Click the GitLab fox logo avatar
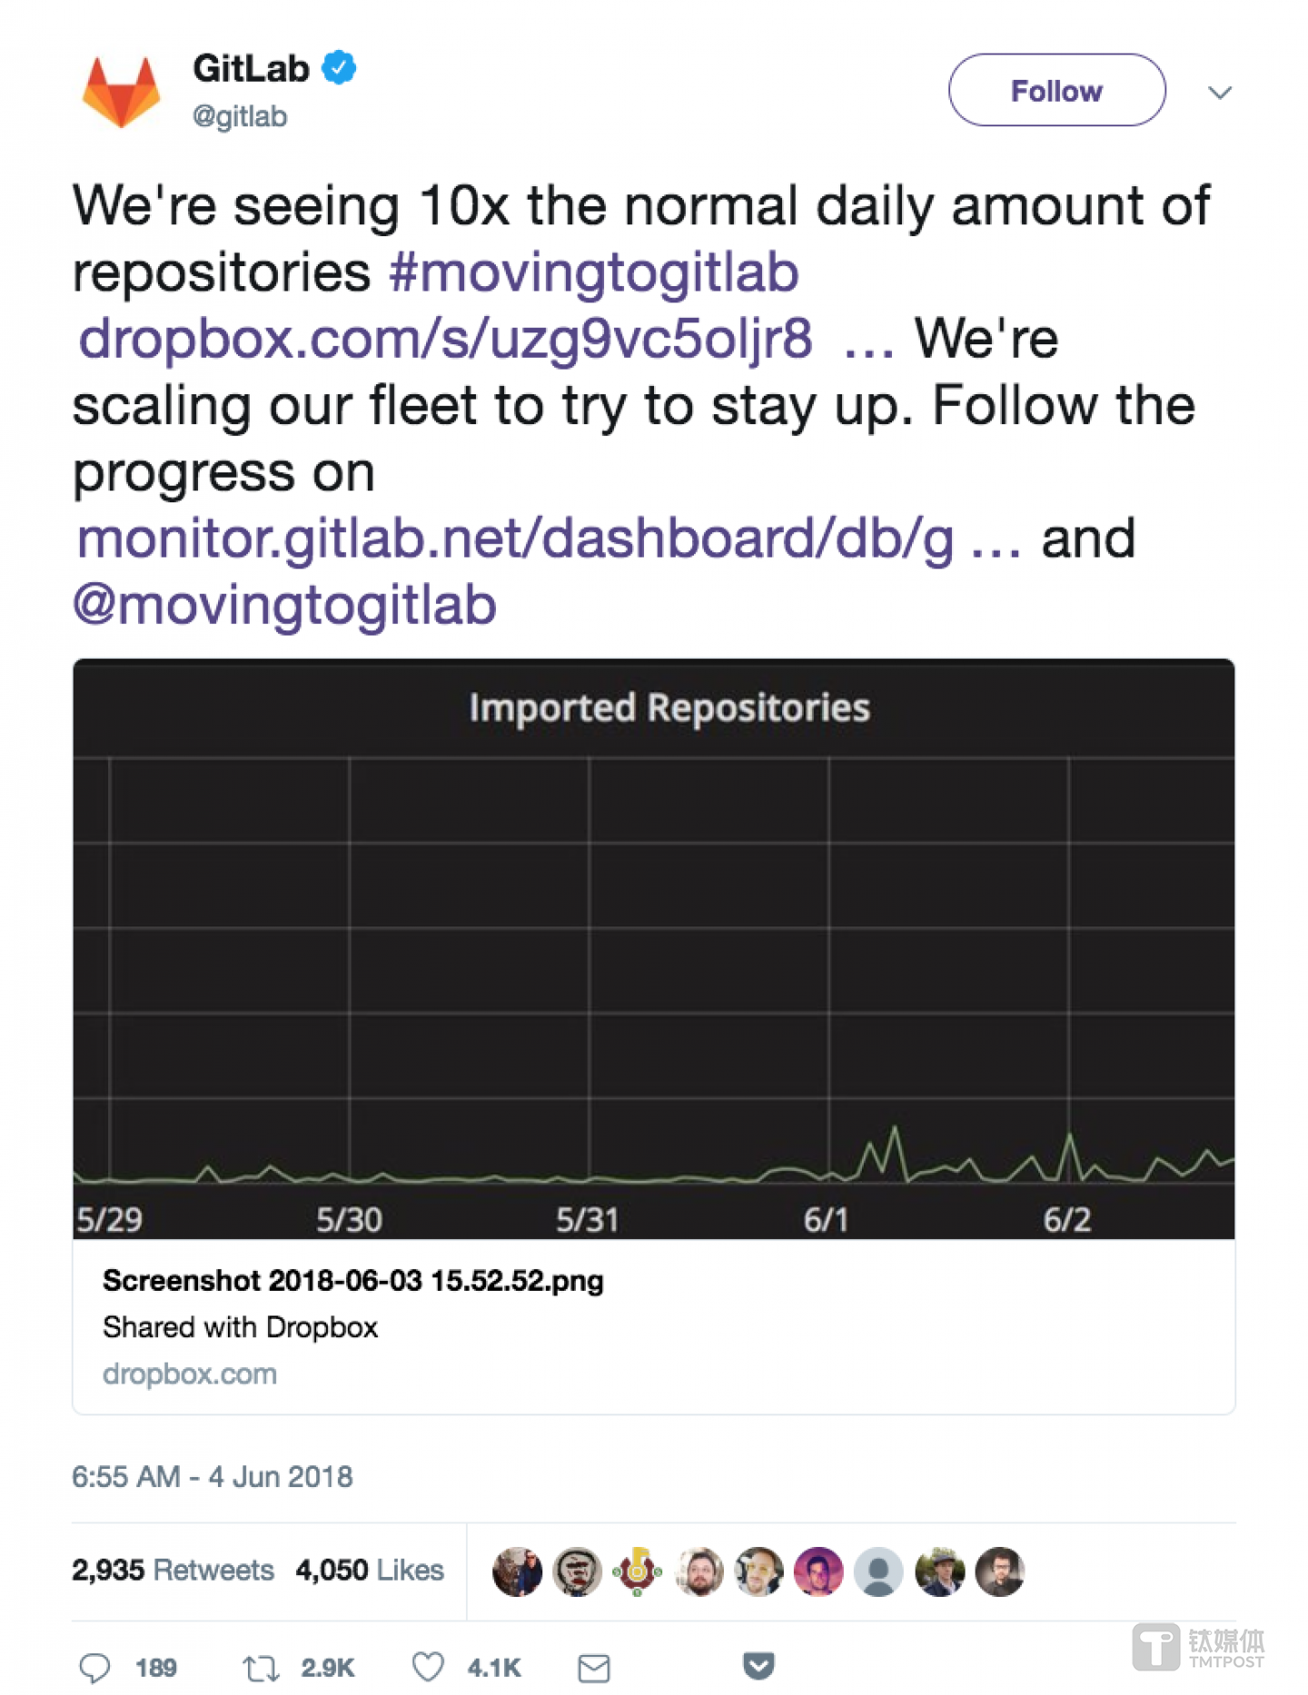Image resolution: width=1308 pixels, height=1695 pixels. [x=122, y=88]
